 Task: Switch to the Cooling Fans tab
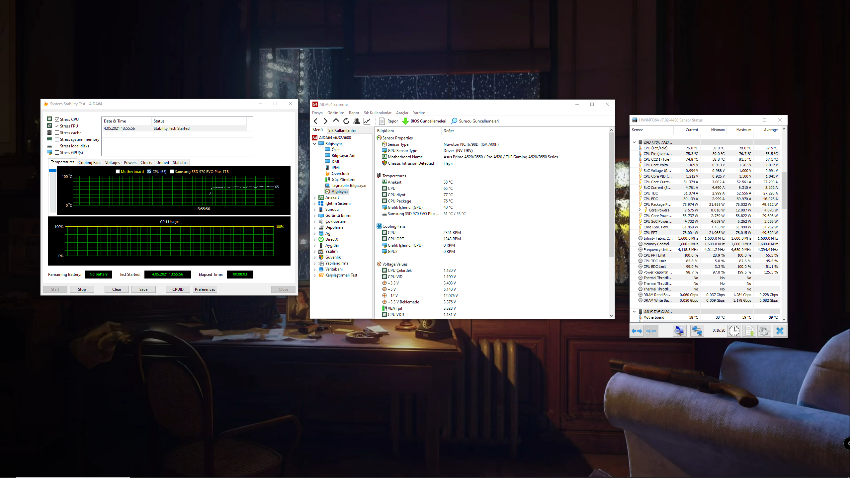(90, 163)
